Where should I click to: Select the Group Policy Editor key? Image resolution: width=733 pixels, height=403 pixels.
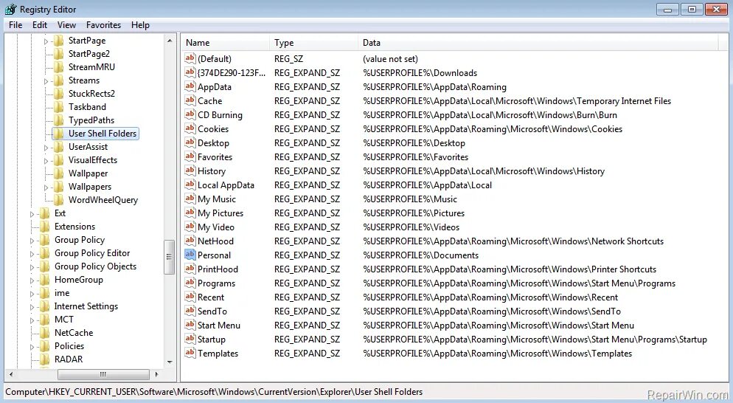click(92, 253)
